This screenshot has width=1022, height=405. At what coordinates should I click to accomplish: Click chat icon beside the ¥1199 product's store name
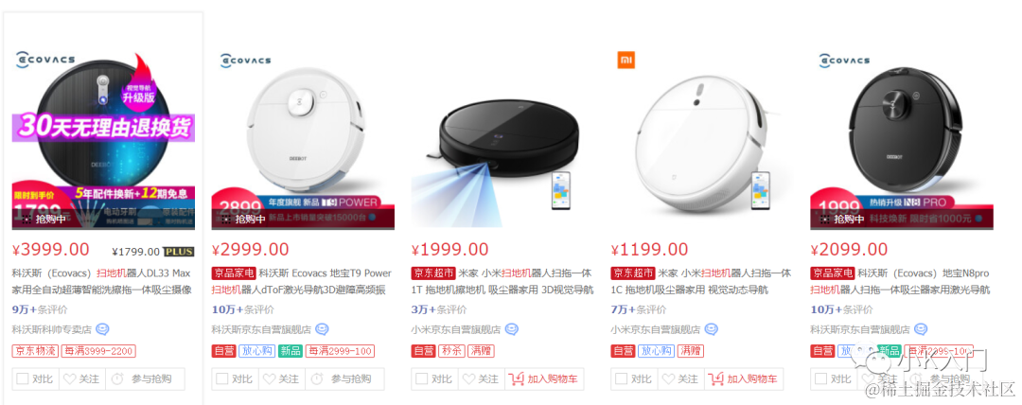[x=711, y=329]
